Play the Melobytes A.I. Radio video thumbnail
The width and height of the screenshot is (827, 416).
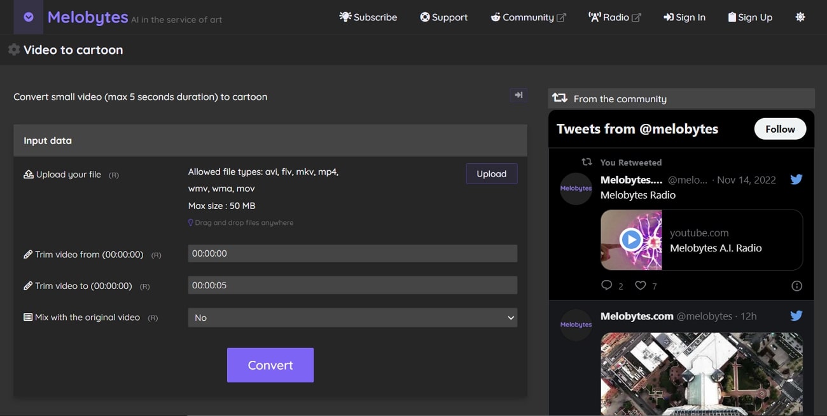pyautogui.click(x=631, y=239)
